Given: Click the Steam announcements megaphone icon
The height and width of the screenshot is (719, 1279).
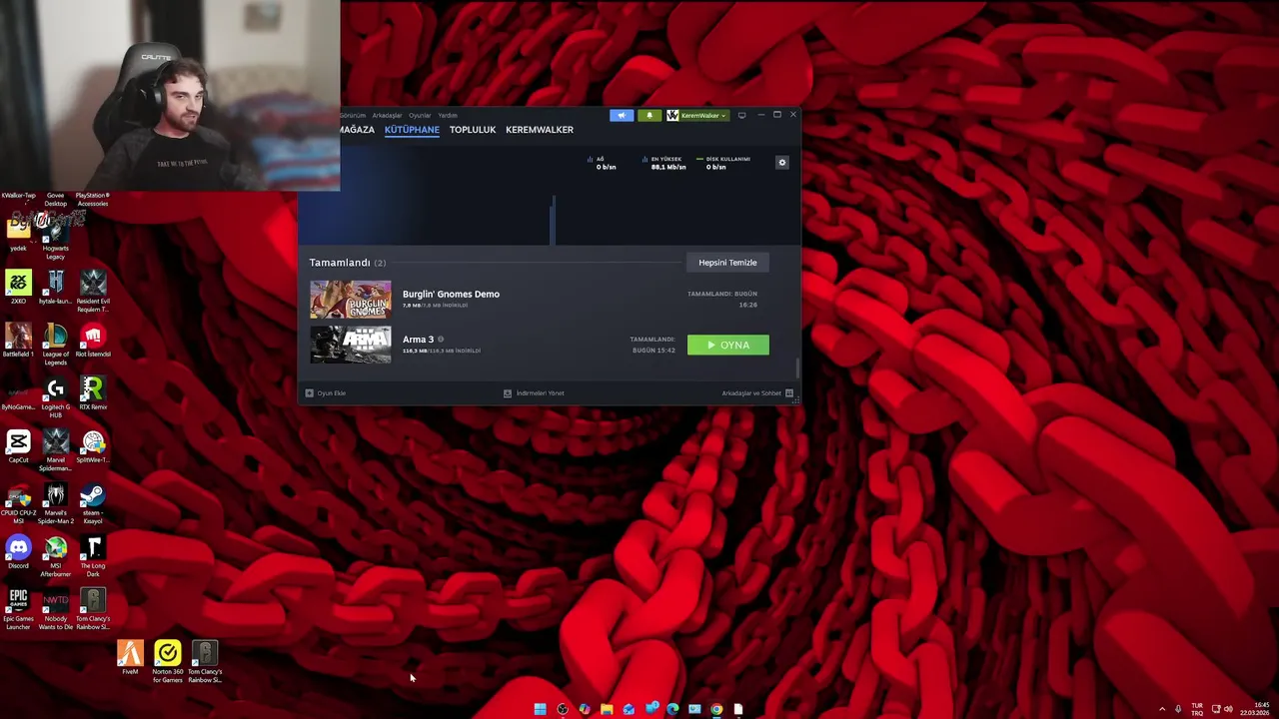Looking at the screenshot, I should [x=622, y=115].
